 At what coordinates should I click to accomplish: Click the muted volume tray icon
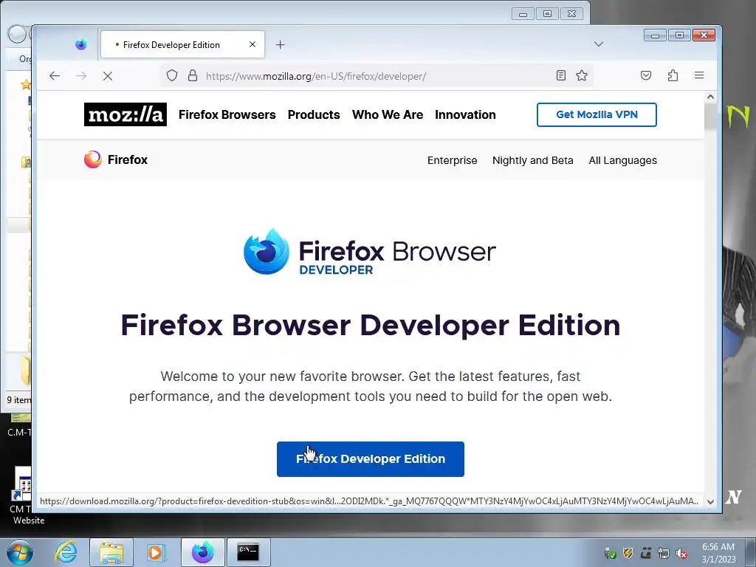click(681, 553)
